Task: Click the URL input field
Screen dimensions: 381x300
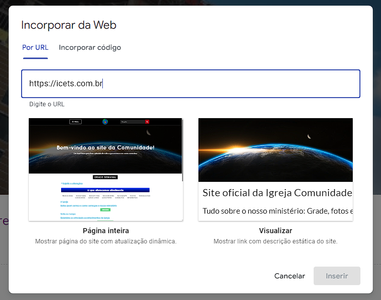Action: pyautogui.click(x=190, y=84)
